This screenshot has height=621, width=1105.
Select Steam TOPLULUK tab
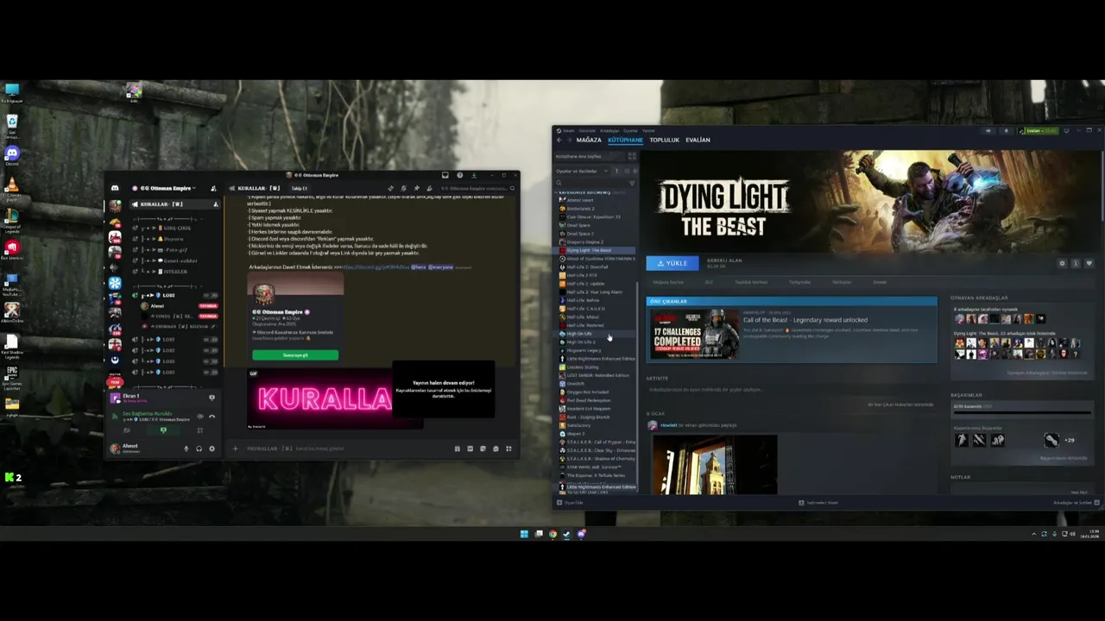[x=665, y=140]
